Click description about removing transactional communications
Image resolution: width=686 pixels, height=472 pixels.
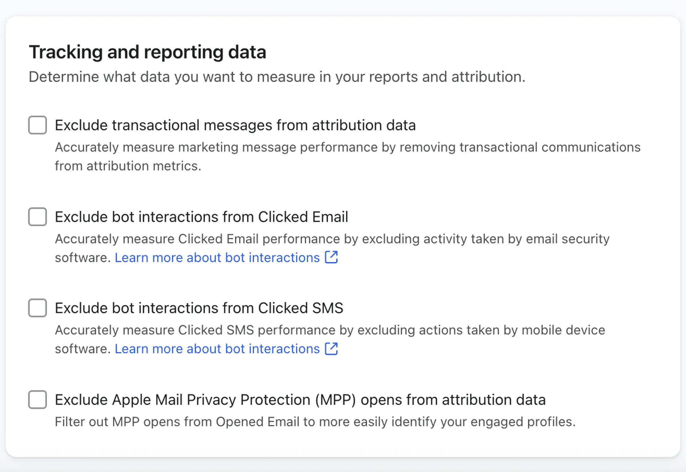click(x=347, y=147)
